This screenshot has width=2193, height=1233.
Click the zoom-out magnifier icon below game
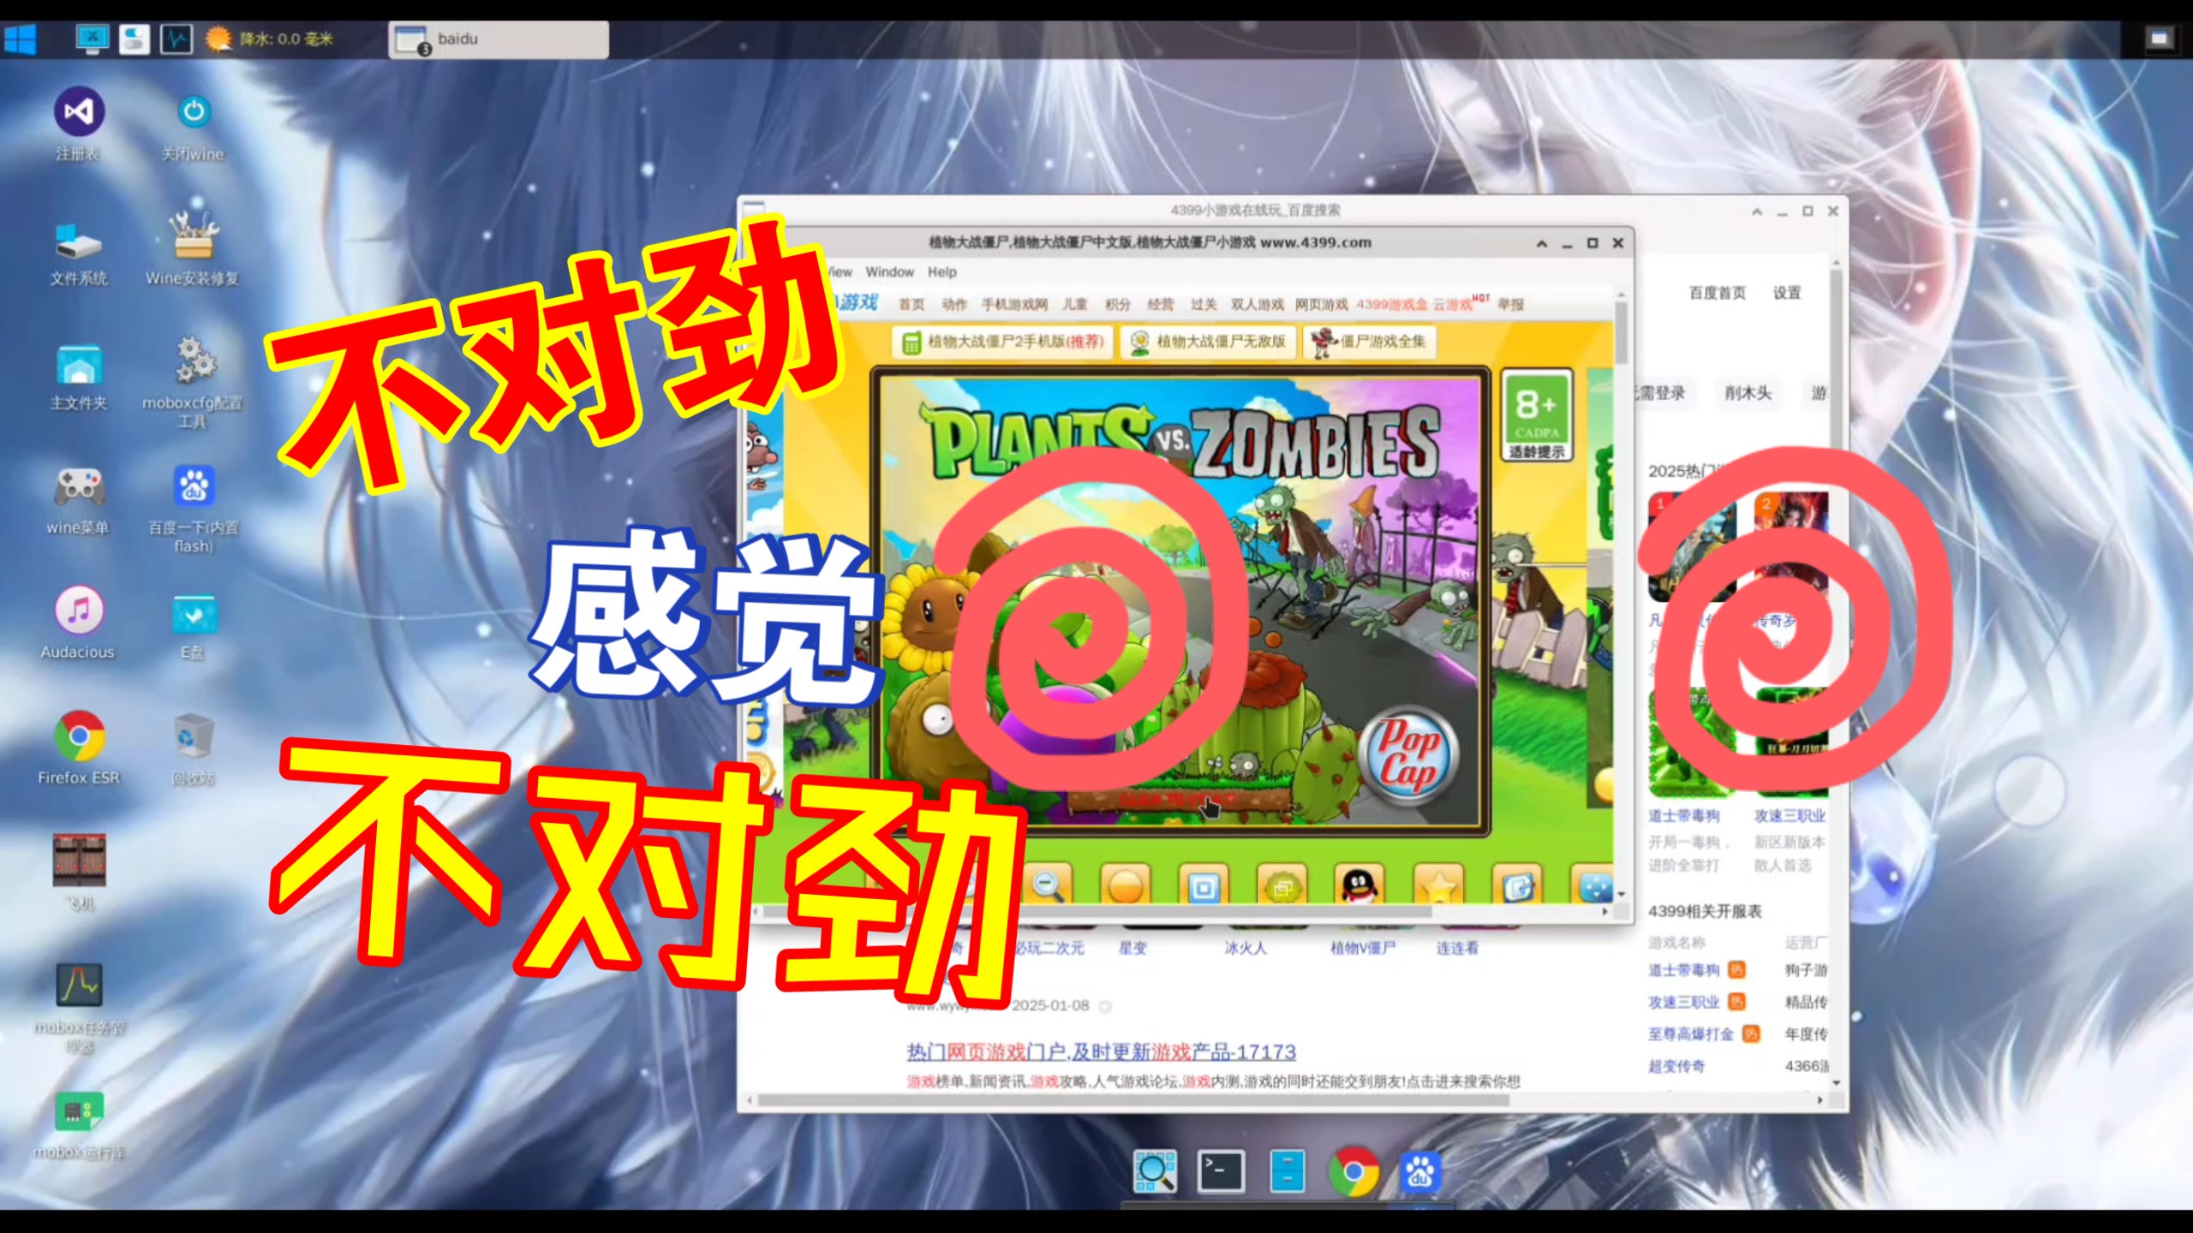(1048, 885)
